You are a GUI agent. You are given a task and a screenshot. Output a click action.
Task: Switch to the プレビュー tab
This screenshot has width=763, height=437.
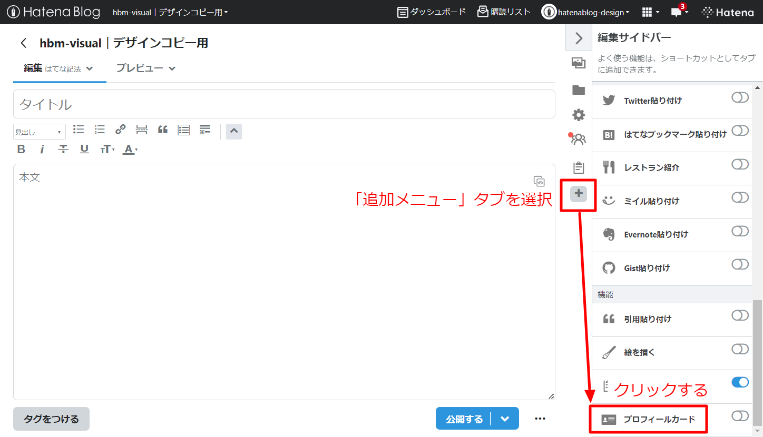pyautogui.click(x=140, y=68)
